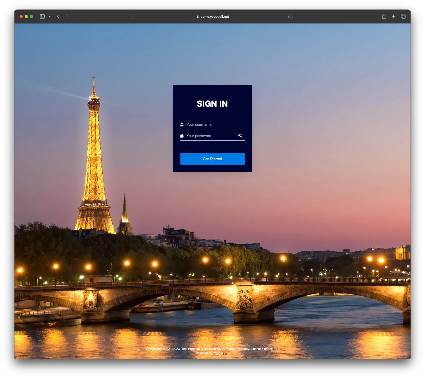Open the Yogosell link in the footer
425x378 pixels.
221,353
